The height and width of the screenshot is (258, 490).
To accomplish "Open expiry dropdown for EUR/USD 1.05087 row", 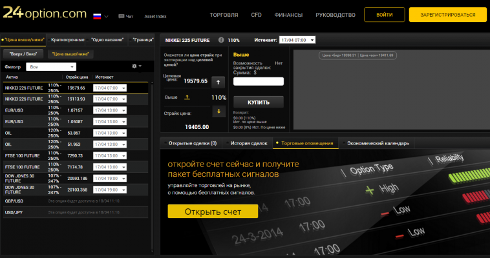I will pos(110,122).
